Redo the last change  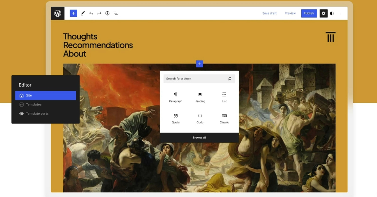pyautogui.click(x=99, y=13)
